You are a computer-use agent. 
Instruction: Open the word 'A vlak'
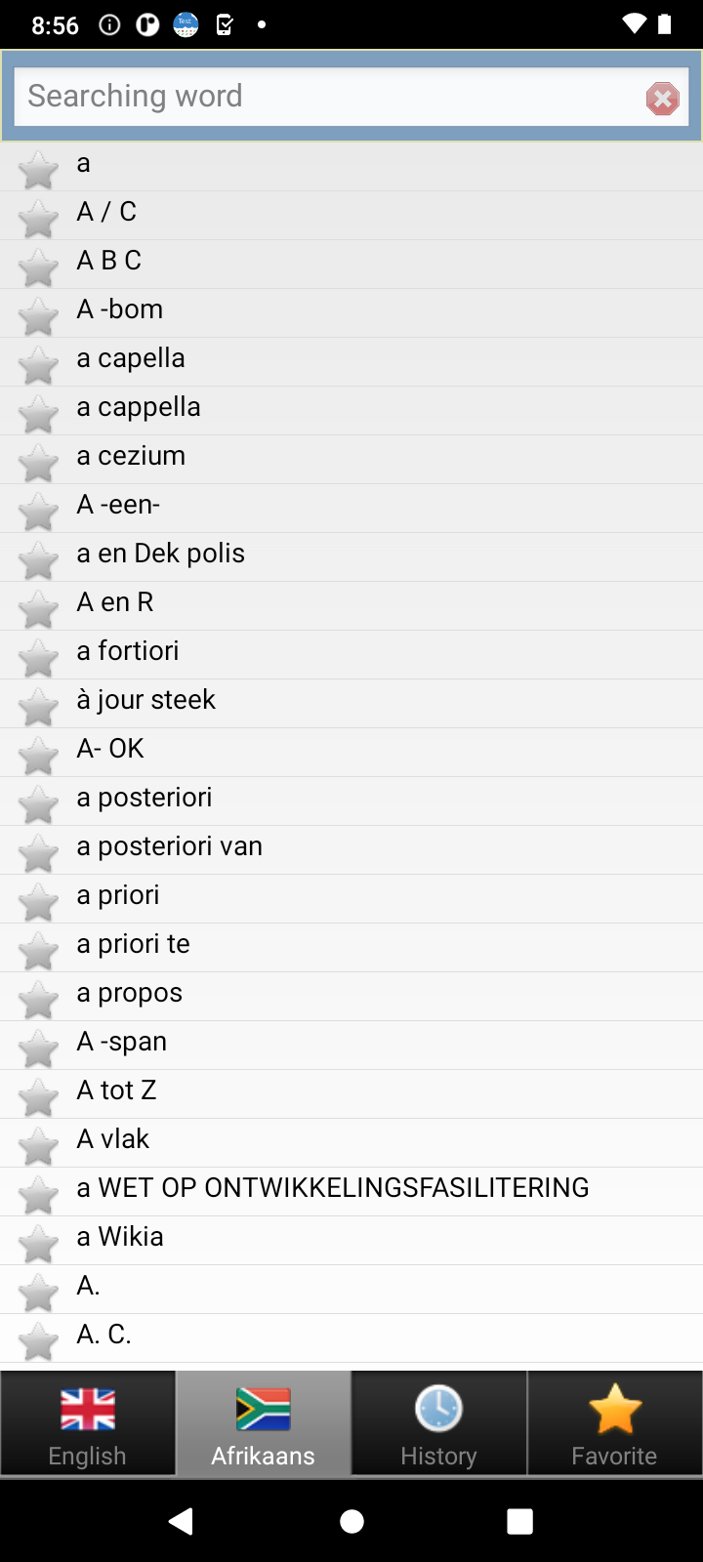point(113,1139)
